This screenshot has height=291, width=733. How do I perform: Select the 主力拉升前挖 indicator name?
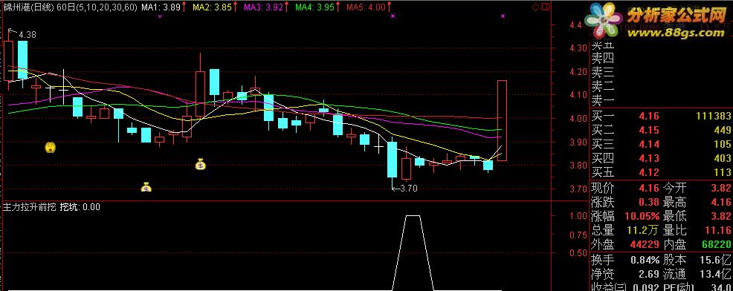[29, 206]
